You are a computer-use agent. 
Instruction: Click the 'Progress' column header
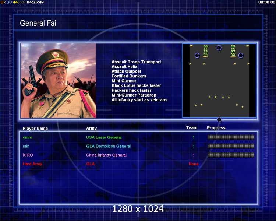click(x=216, y=128)
